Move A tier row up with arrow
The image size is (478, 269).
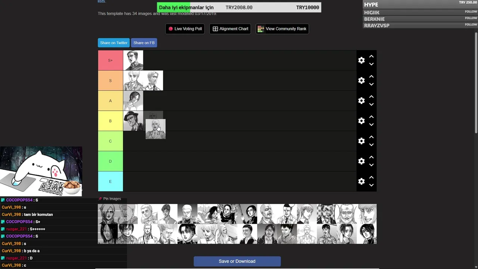371,97
